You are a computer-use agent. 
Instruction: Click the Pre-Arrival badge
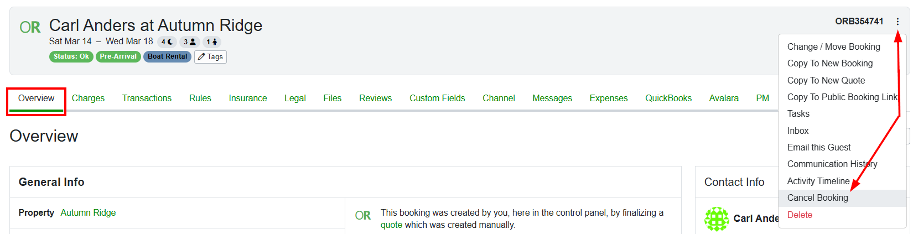click(118, 56)
